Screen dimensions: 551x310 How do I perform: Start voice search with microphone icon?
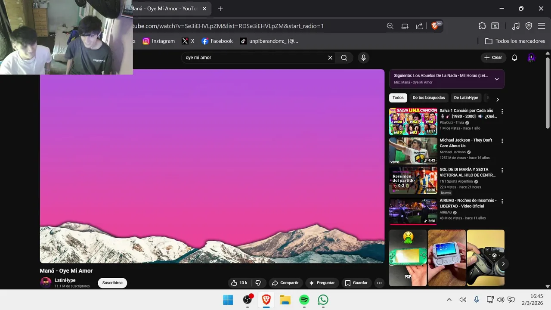point(364,58)
